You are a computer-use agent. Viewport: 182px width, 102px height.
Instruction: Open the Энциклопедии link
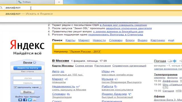pyautogui.click(x=62, y=97)
